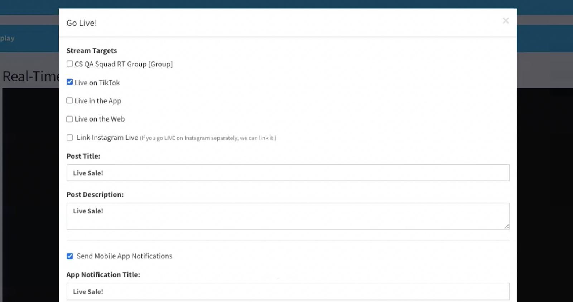573x302 pixels.
Task: Focus the Post Description text area
Action: (288, 216)
